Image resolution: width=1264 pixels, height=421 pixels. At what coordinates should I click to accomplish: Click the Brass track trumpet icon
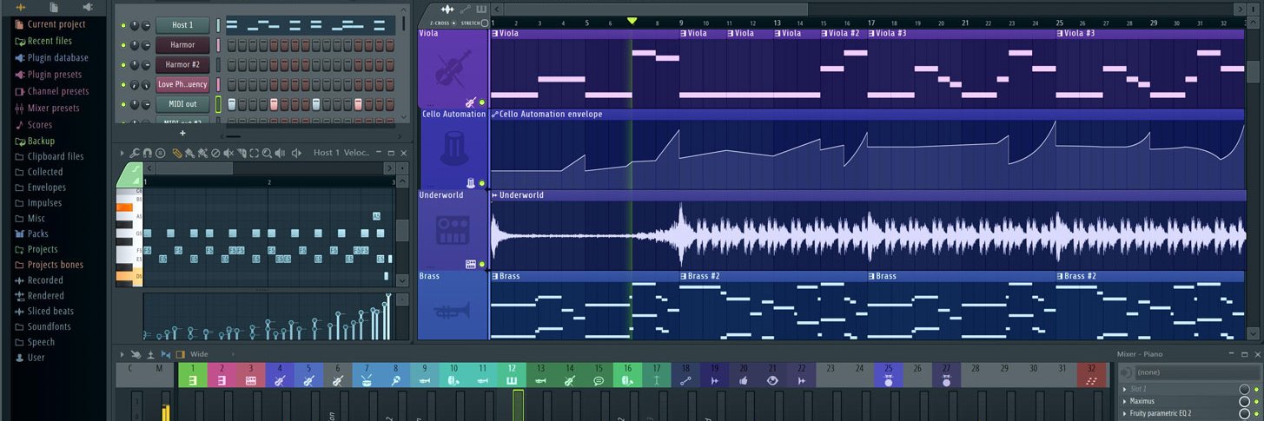[453, 309]
